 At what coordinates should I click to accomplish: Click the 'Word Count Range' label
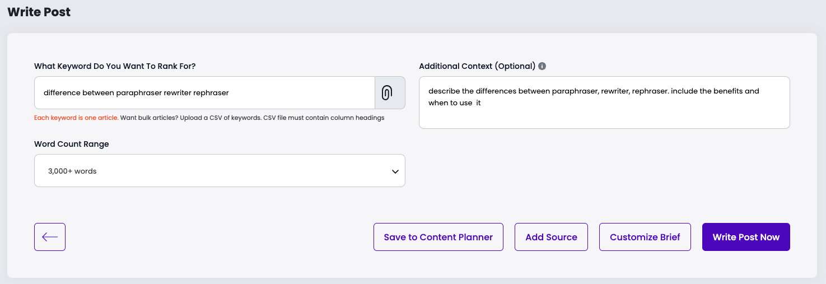point(72,144)
